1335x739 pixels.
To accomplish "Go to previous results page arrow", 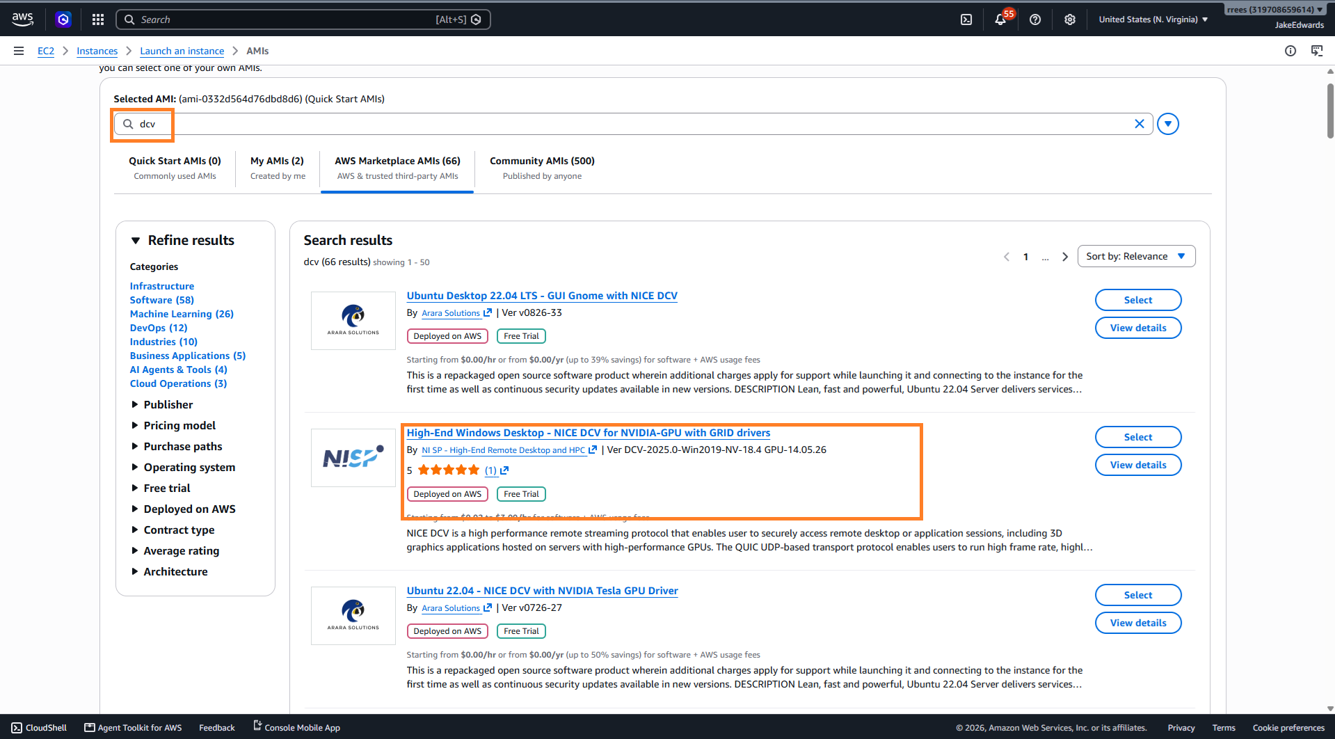I will click(1006, 257).
